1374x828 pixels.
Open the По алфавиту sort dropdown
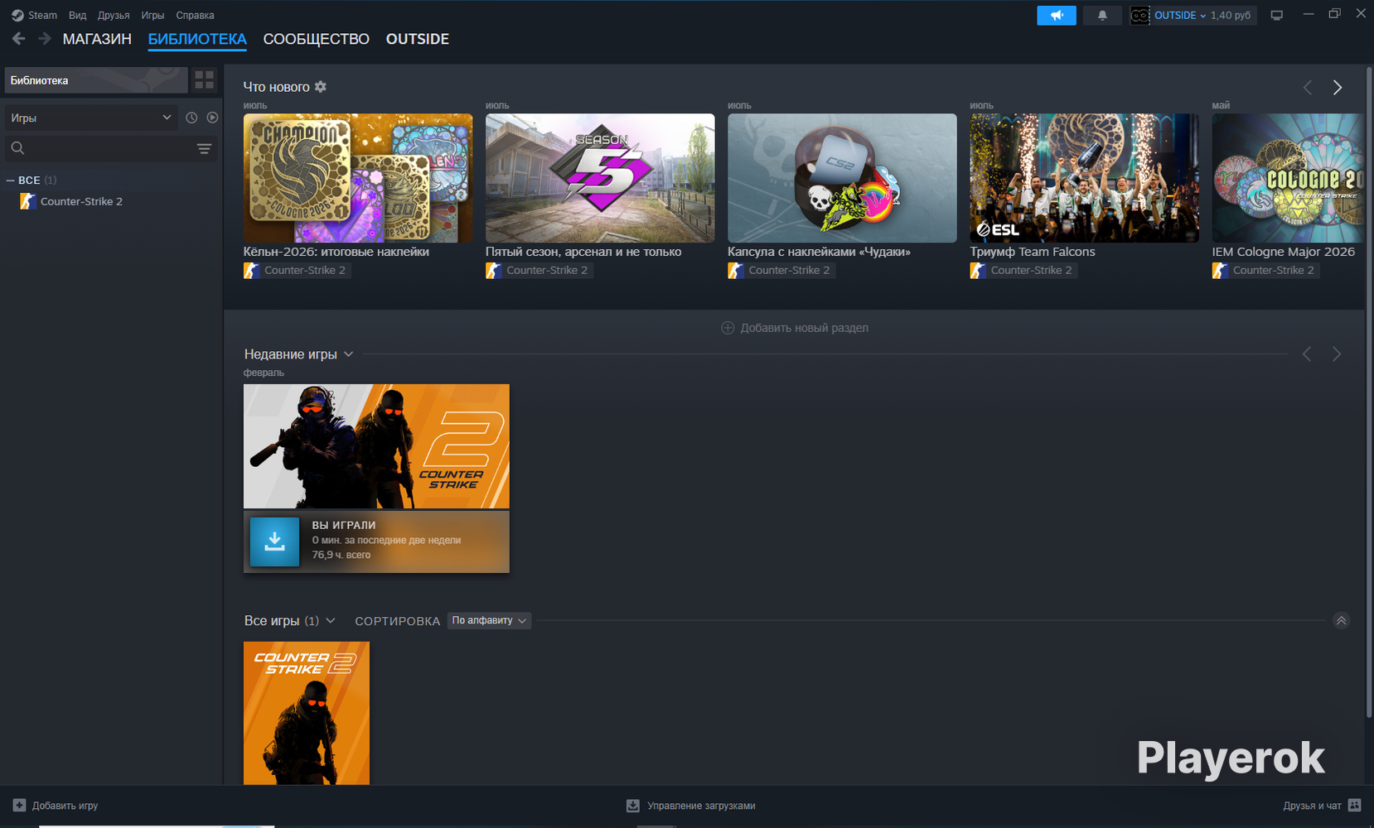pyautogui.click(x=489, y=621)
